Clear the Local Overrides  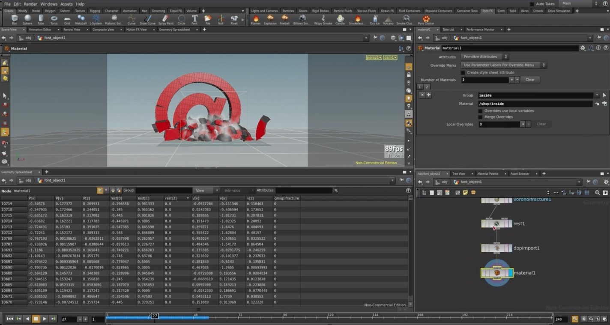click(541, 124)
